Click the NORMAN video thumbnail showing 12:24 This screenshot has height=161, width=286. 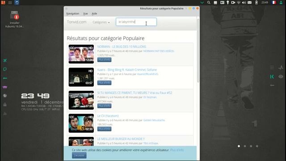tap(81, 54)
